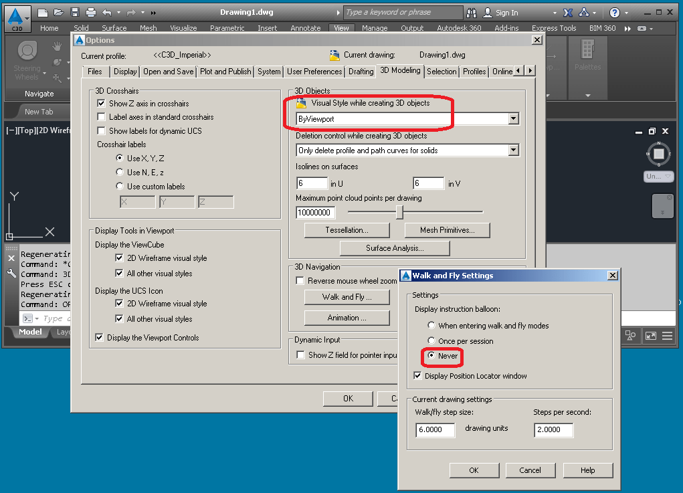Expand more ribbon tabs after BIM 360
Viewport: 683px width, 493px height.
627,28
